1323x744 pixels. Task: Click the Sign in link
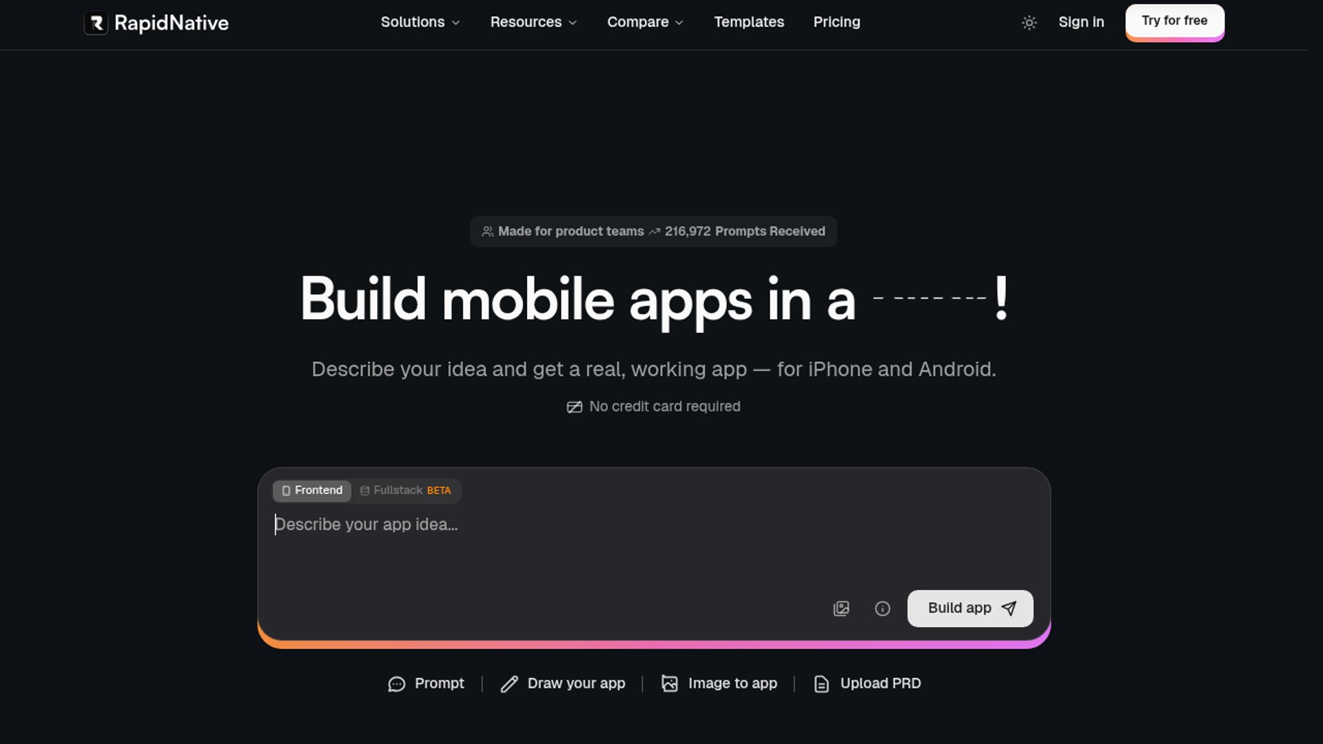[x=1080, y=22]
